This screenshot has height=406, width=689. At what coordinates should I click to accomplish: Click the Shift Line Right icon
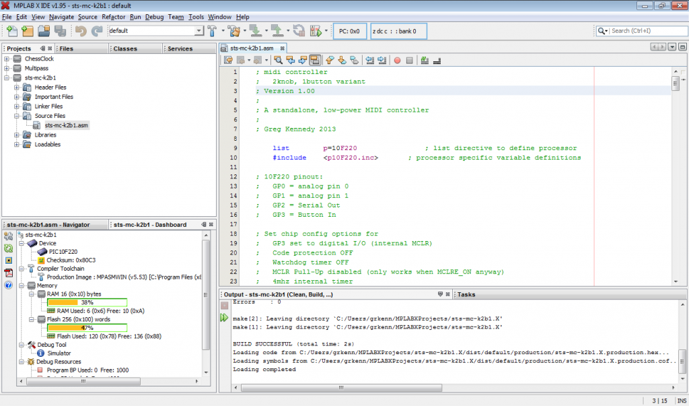tap(382, 61)
